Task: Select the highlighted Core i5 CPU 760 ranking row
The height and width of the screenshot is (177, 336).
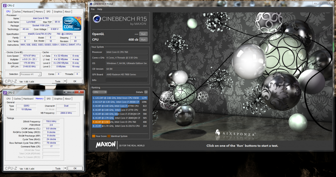Action: [x=120, y=122]
